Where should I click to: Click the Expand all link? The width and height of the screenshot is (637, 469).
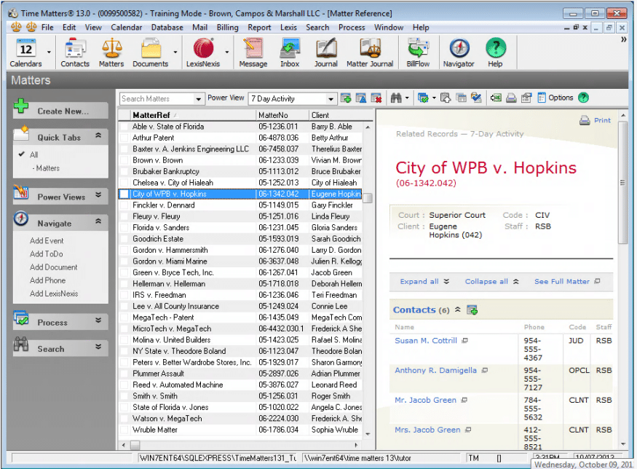point(424,282)
